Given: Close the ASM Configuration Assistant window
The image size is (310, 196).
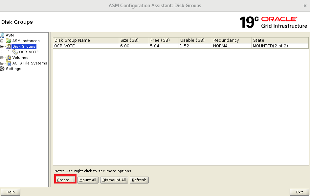Looking at the screenshot, I should pyautogui.click(x=305, y=6).
